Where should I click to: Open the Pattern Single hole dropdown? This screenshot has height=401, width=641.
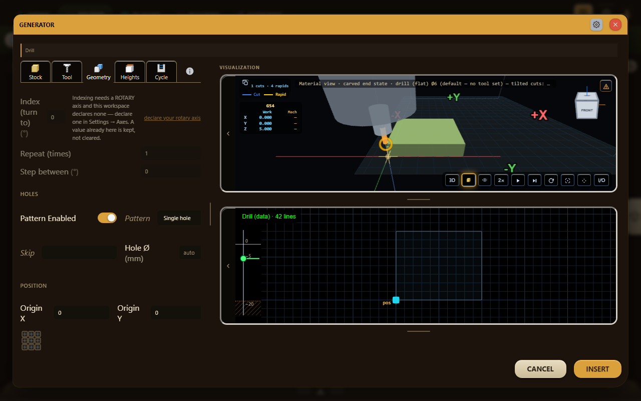tap(179, 218)
